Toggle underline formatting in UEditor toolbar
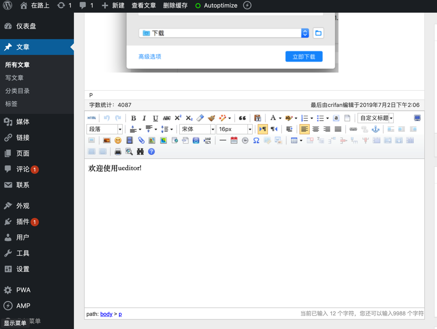The image size is (437, 329). point(156,118)
